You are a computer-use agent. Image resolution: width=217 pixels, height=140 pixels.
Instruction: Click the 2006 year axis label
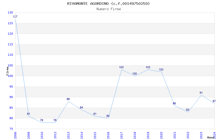tap(15, 135)
